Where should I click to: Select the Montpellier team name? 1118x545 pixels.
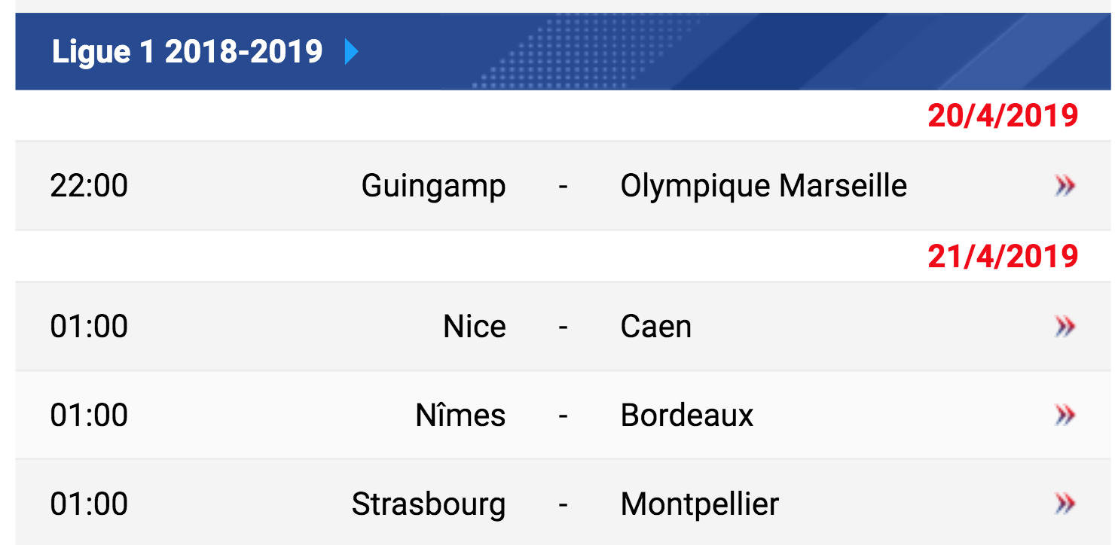click(x=700, y=504)
